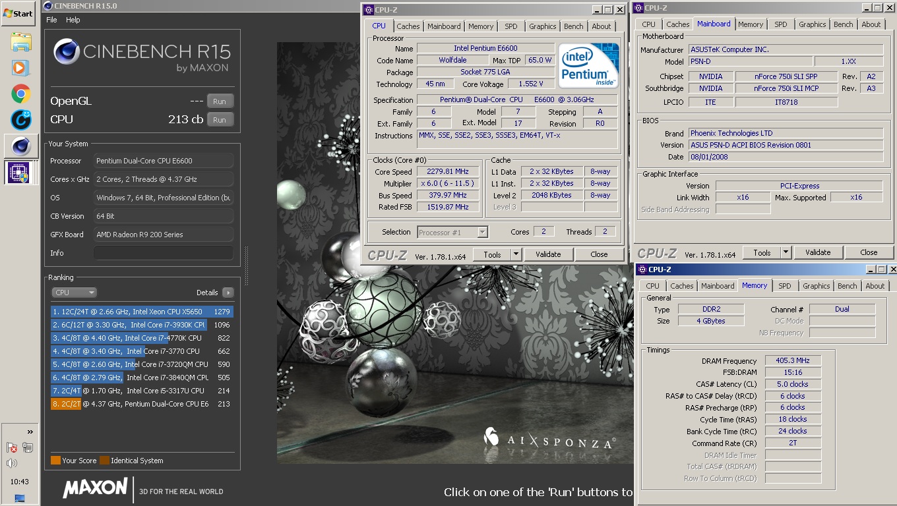Select the Cinebench taskbar icon

click(x=20, y=146)
